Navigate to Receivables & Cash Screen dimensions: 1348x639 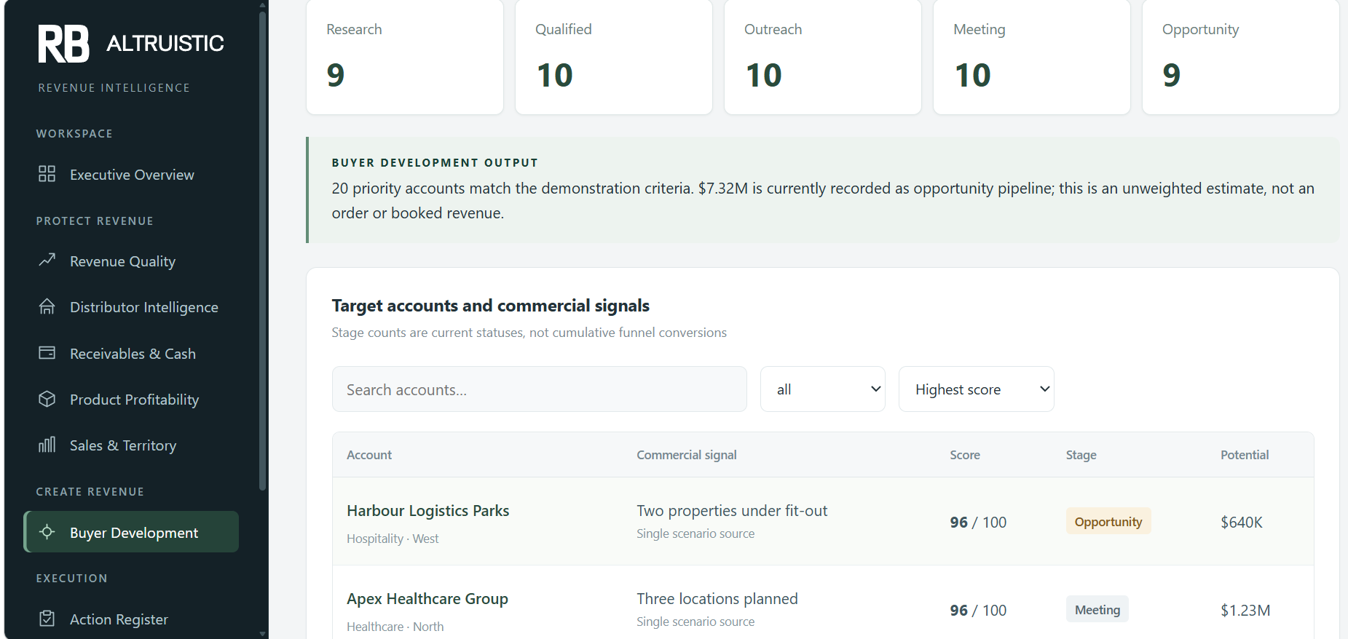[132, 354]
